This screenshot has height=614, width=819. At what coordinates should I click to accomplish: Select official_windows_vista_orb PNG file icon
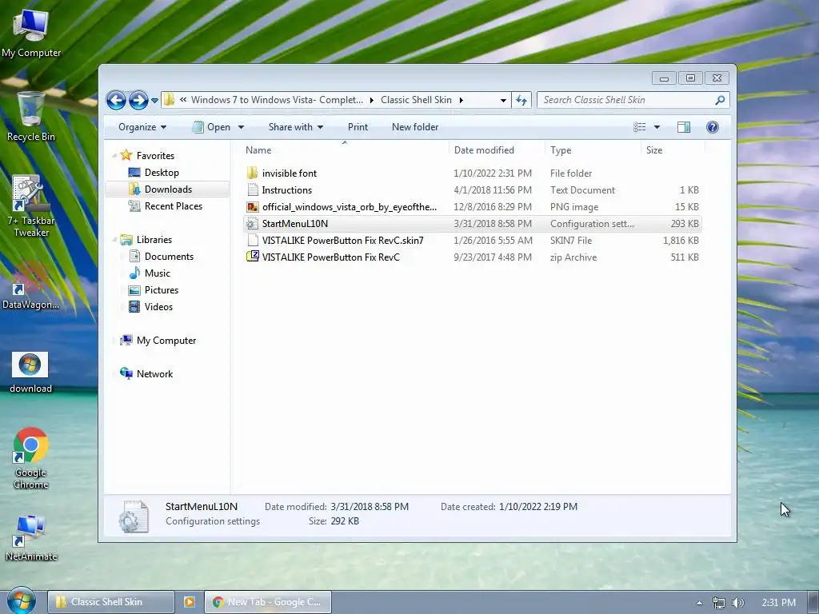(252, 207)
